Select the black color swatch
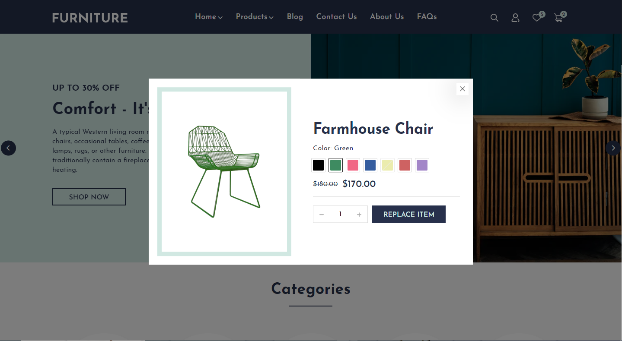 coord(319,165)
